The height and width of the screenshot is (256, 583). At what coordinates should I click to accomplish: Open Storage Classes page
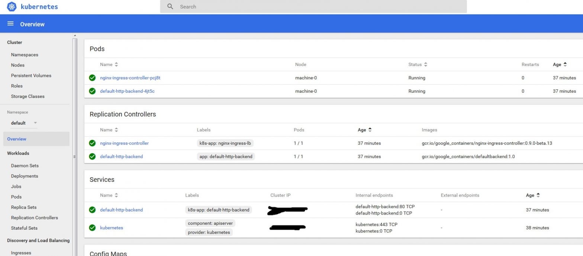28,96
